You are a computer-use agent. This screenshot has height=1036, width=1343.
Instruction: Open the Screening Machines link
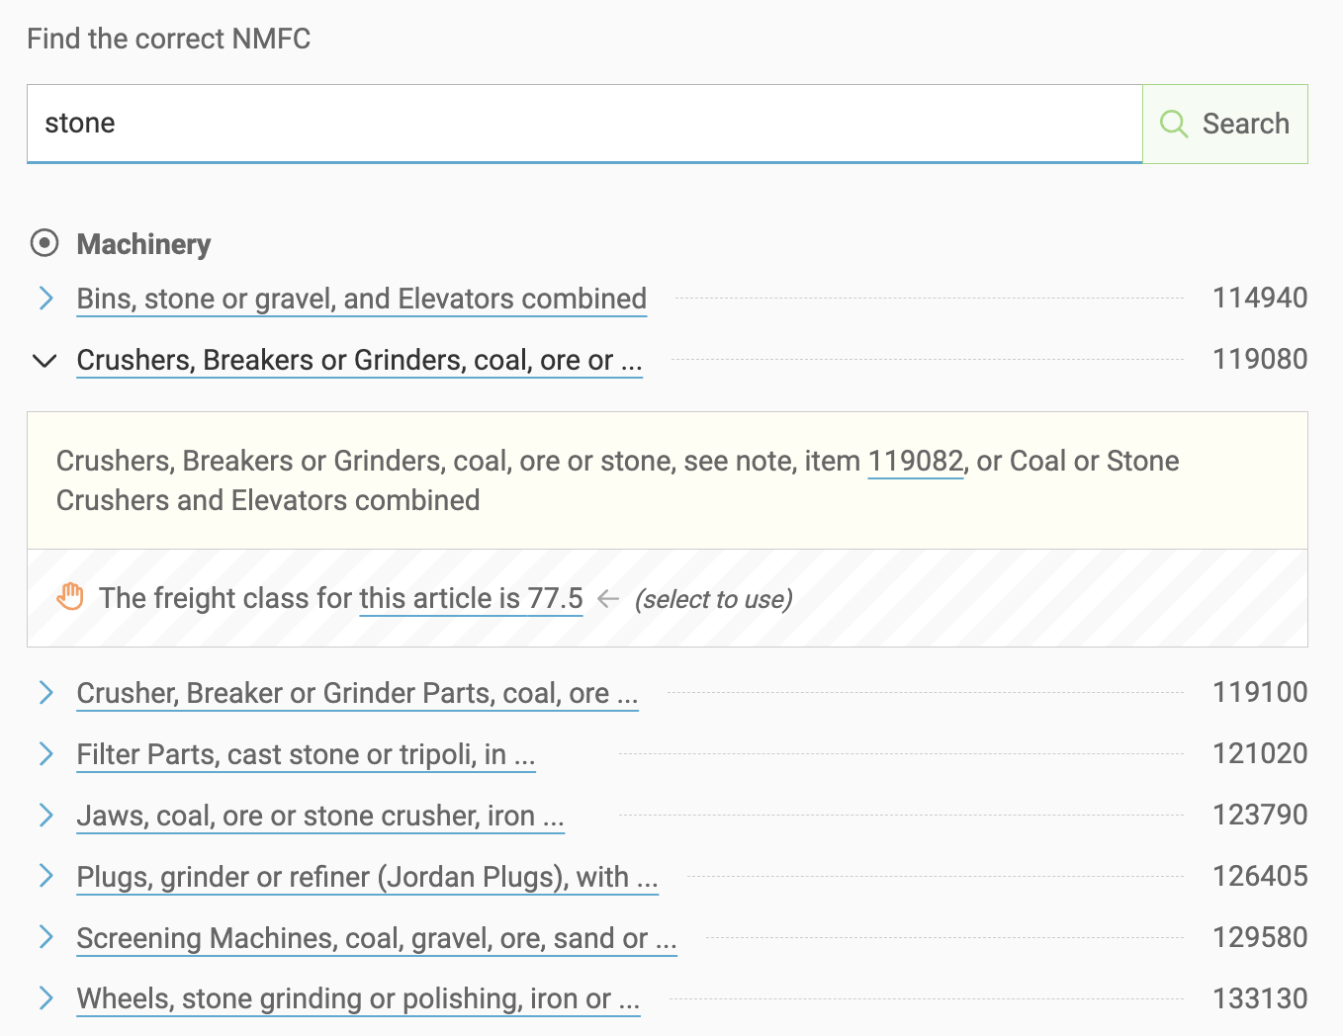pyautogui.click(x=376, y=938)
